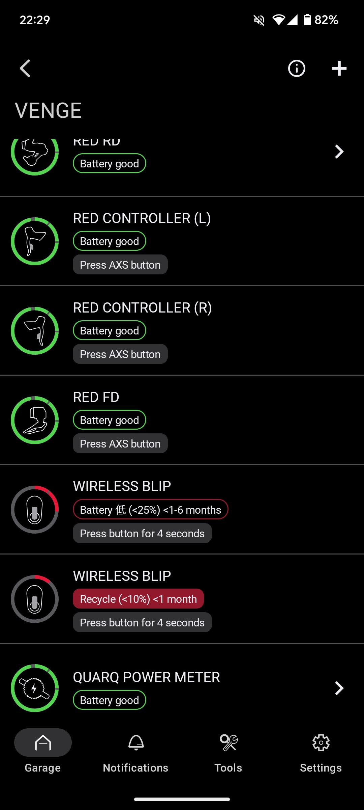Image resolution: width=364 pixels, height=810 pixels.
Task: Expand Quarq Power Meter details chevron
Action: pos(339,688)
